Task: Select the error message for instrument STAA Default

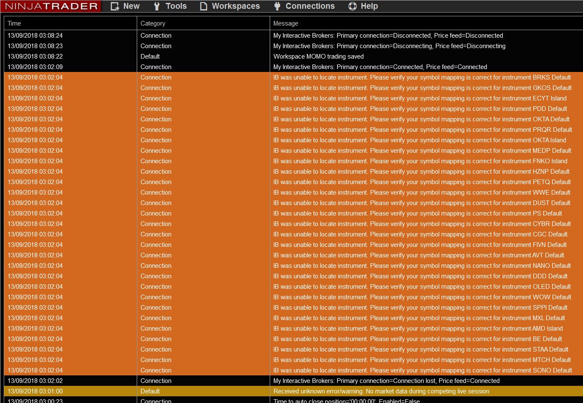Action: pos(421,349)
